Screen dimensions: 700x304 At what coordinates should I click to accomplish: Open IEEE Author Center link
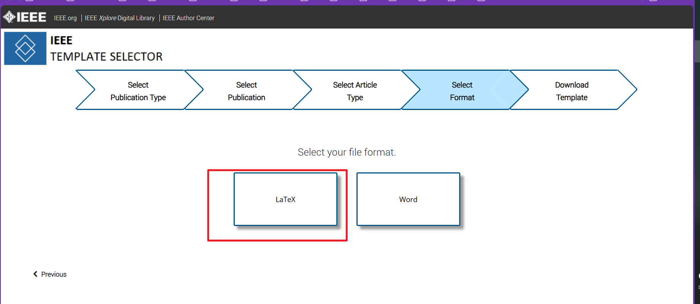(x=188, y=18)
